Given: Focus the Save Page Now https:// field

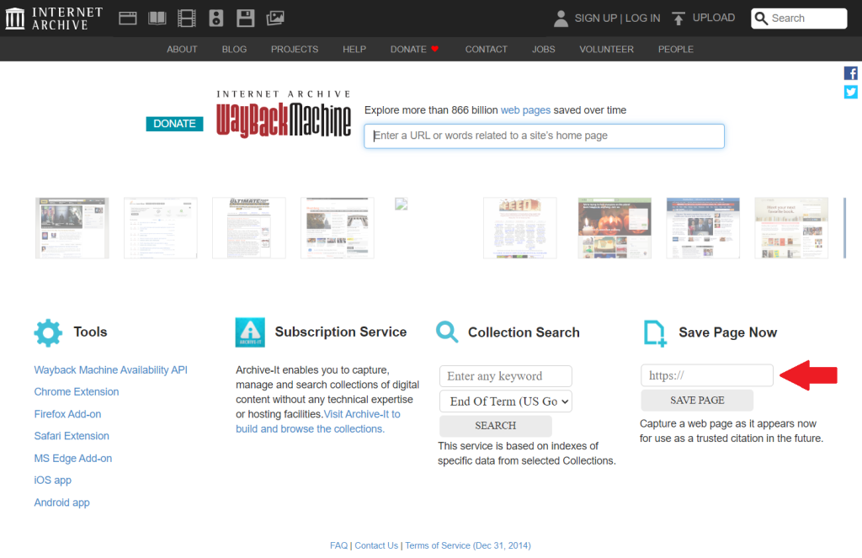Looking at the screenshot, I should coord(706,375).
